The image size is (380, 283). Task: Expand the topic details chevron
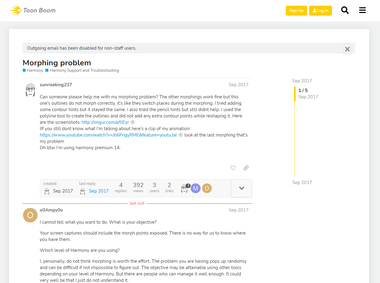pos(241,188)
